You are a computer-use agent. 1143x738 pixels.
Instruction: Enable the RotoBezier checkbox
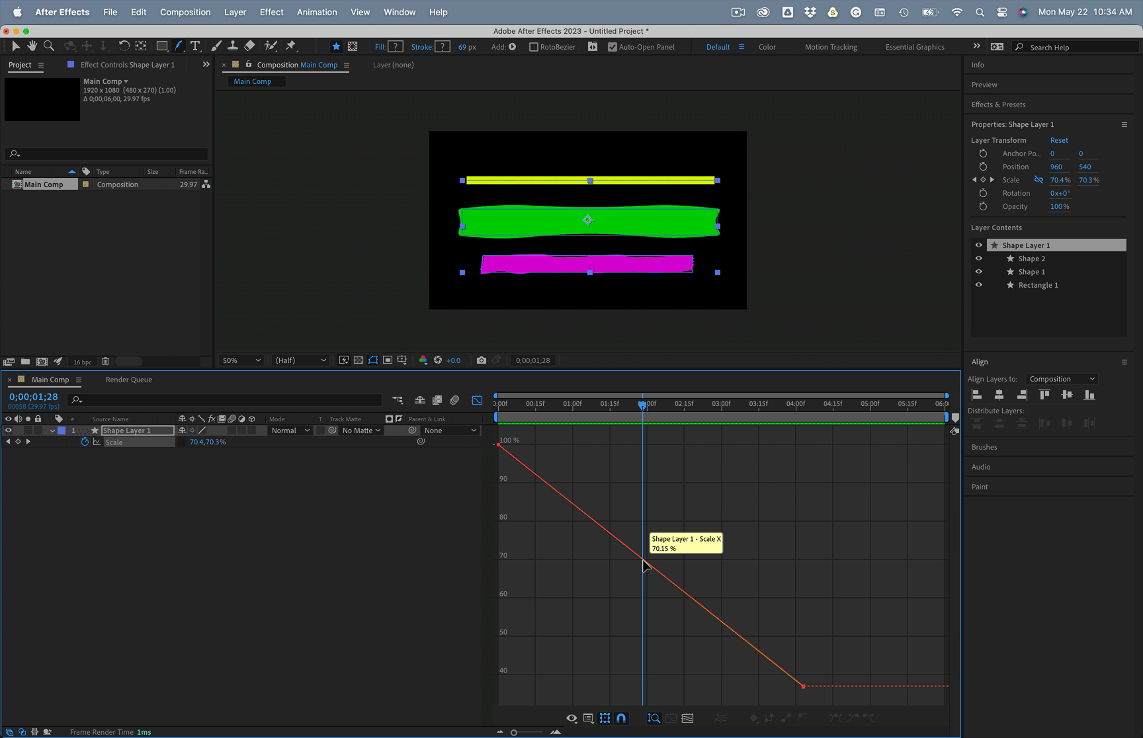click(534, 47)
